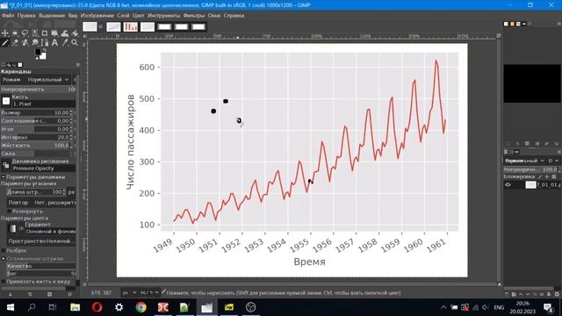Open Google Chrome from taskbar

tap(140, 307)
